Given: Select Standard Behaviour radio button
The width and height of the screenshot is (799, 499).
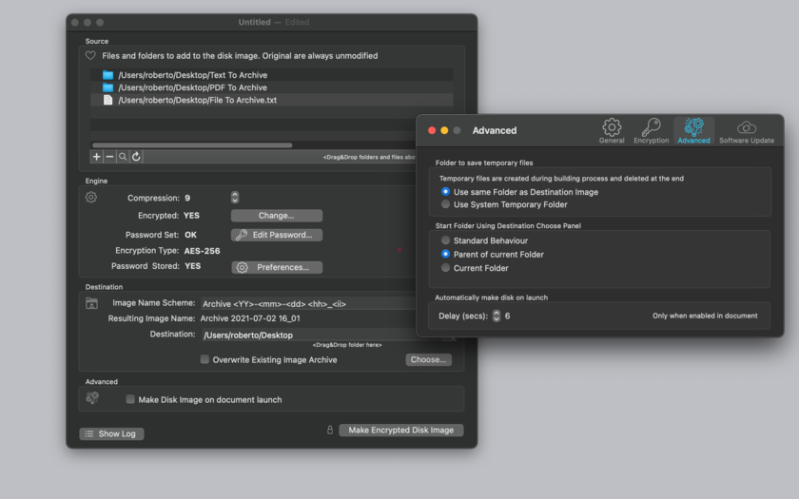Looking at the screenshot, I should pos(445,240).
